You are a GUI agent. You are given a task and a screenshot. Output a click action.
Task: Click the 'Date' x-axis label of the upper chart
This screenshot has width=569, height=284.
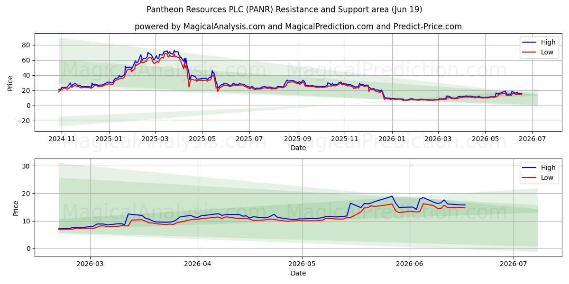click(298, 148)
